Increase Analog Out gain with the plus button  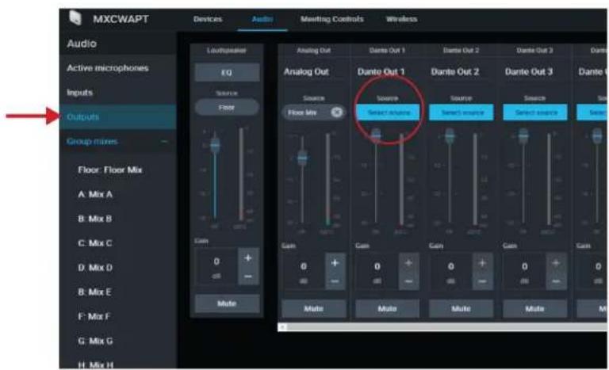point(335,263)
